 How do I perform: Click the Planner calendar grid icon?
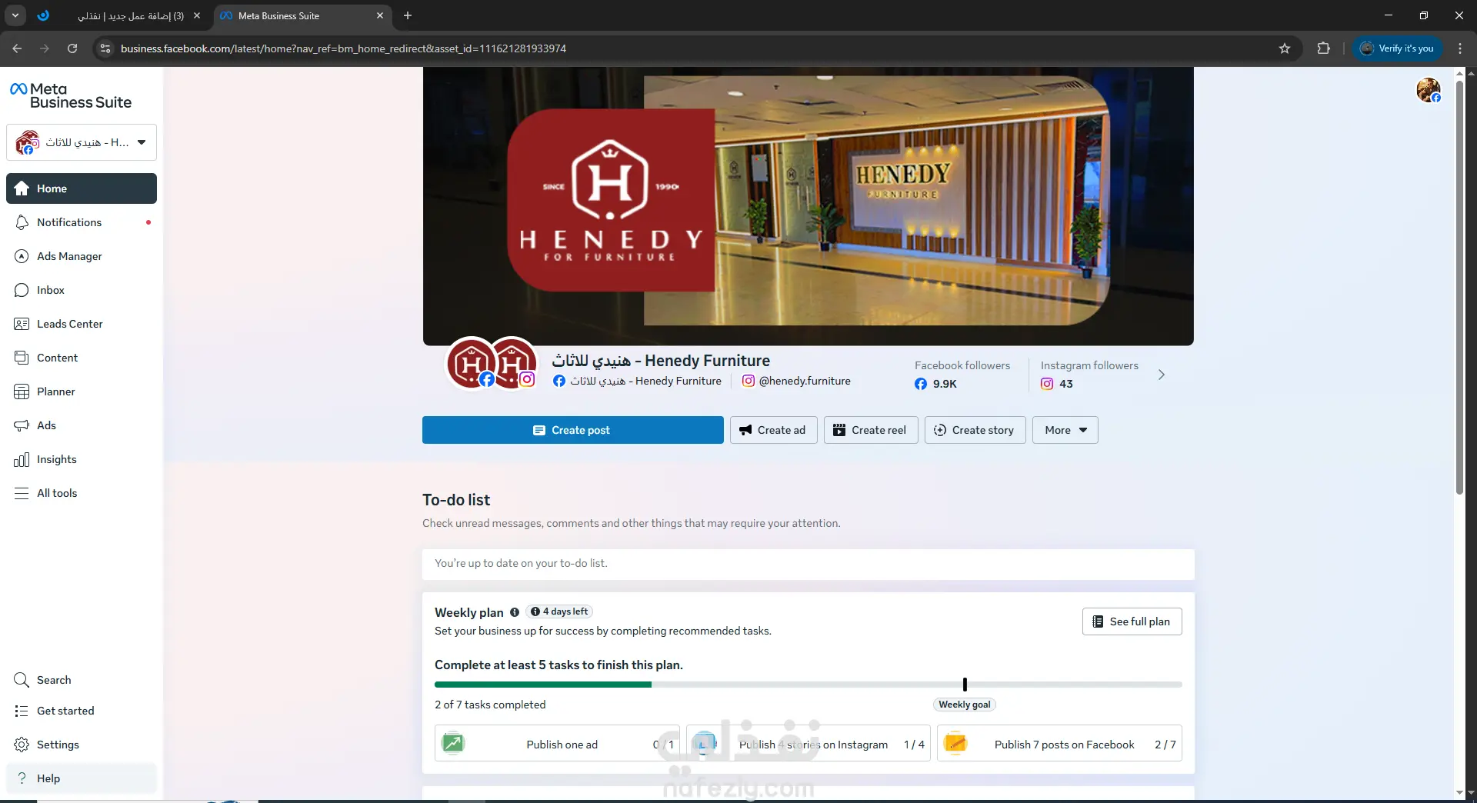(22, 392)
